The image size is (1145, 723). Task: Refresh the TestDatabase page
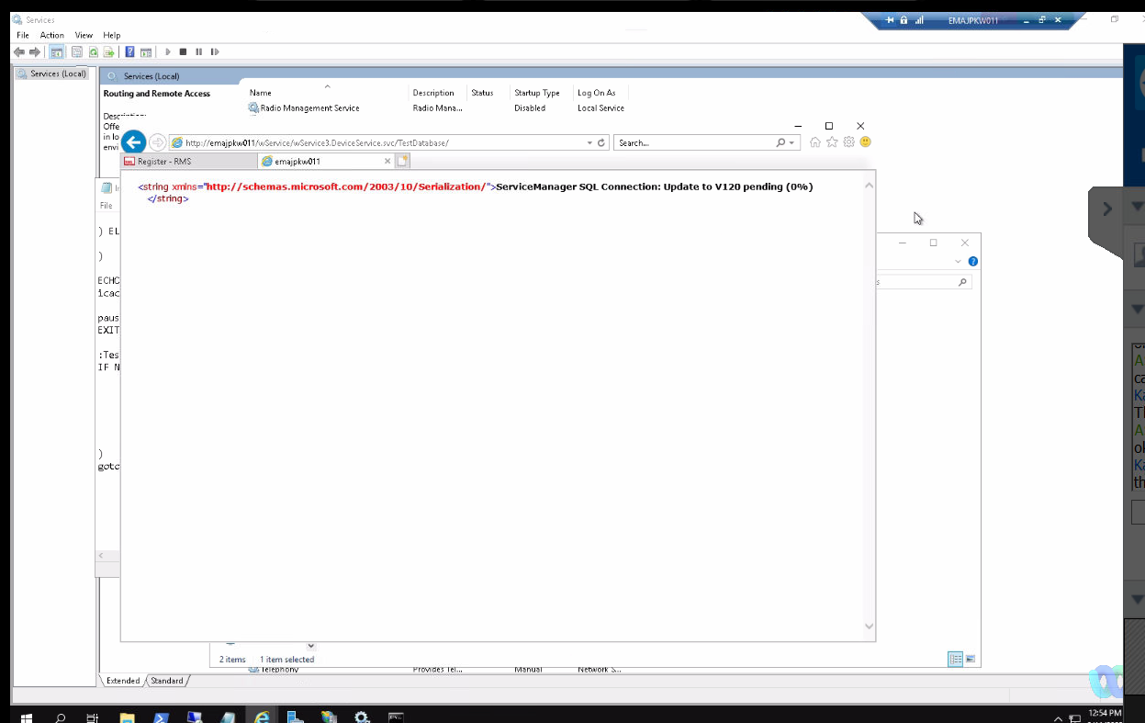[x=601, y=143]
